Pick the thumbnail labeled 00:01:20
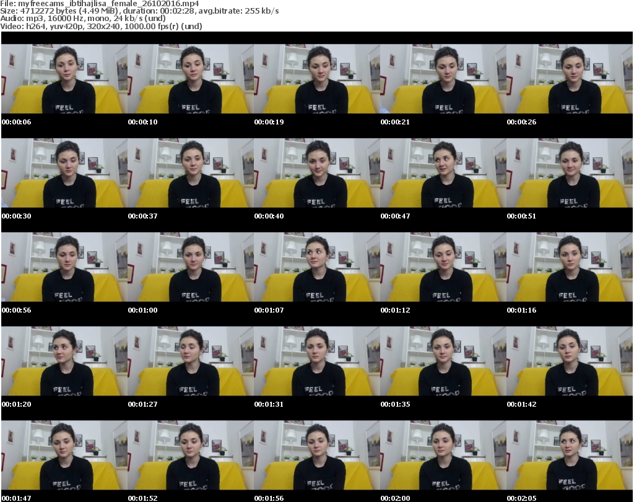Image resolution: width=634 pixels, height=502 pixels. click(64, 361)
